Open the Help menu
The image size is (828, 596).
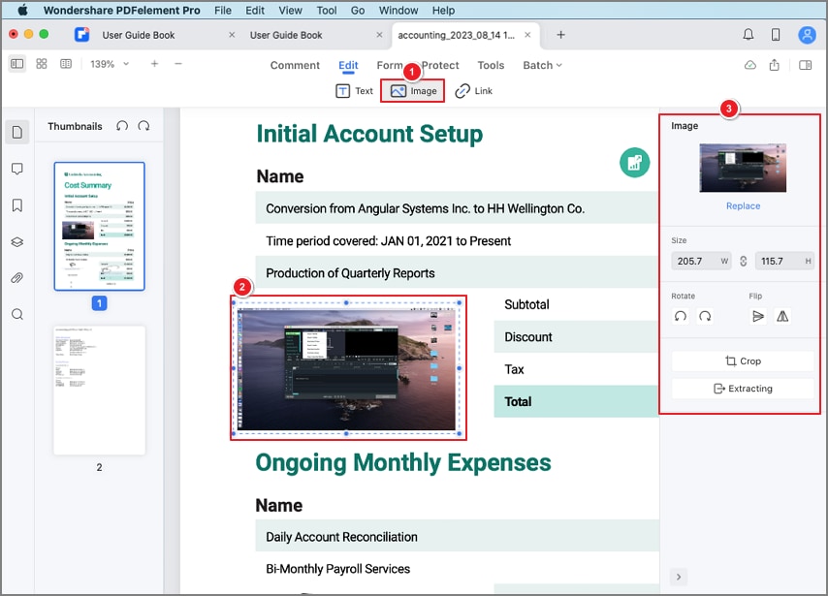[x=443, y=10]
